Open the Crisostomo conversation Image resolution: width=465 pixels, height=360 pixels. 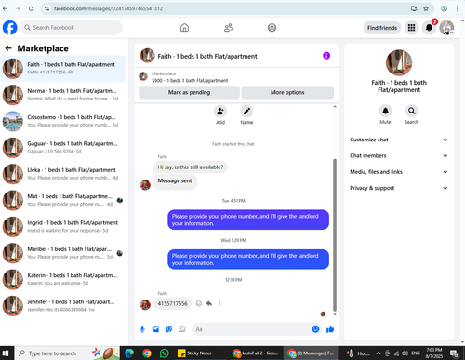click(x=63, y=121)
